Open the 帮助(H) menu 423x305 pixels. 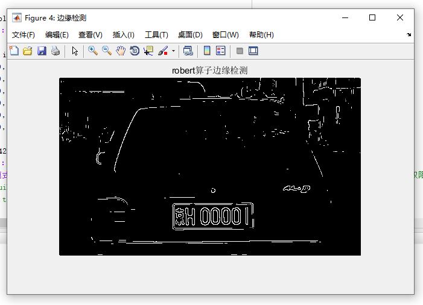pyautogui.click(x=261, y=35)
